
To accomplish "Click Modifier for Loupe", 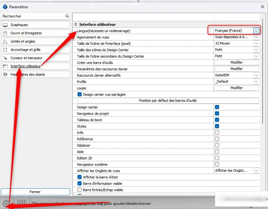I will pos(237,88).
